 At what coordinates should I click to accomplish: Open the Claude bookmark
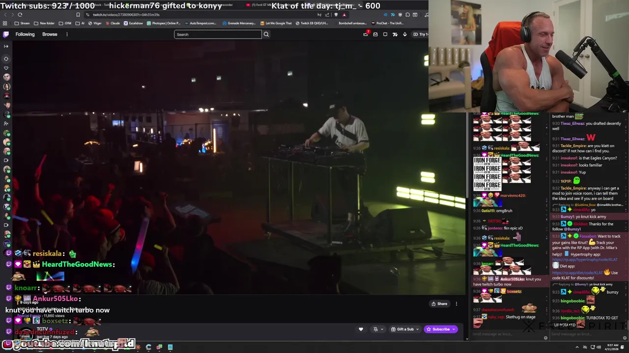click(113, 23)
